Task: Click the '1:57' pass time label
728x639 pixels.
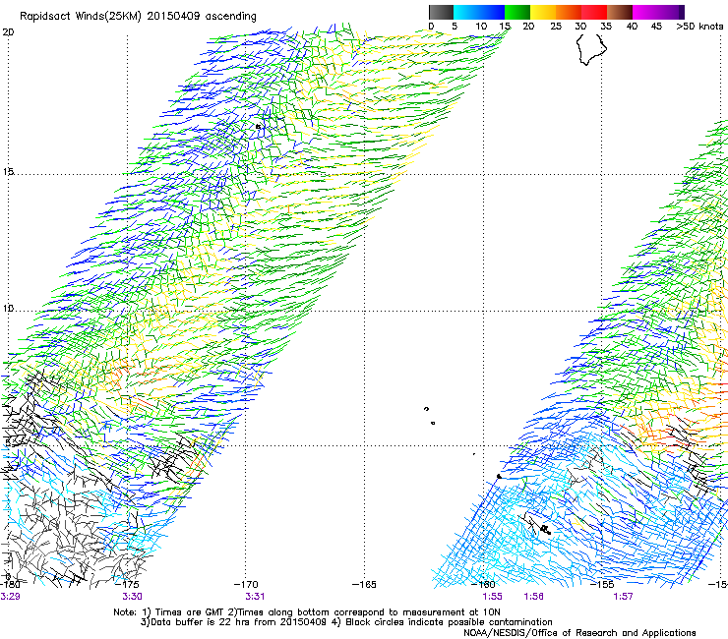Action: coord(623,597)
